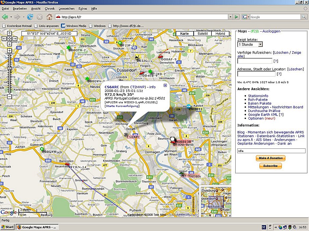Screen dimensions: 309x231
Task: Click the search magnifier icon
Action: coord(304,17)
